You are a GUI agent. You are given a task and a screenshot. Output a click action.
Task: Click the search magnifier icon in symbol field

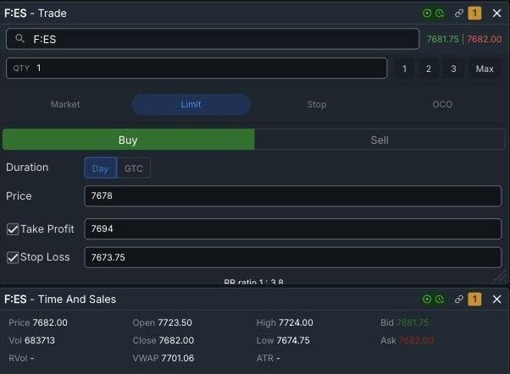(x=19, y=39)
